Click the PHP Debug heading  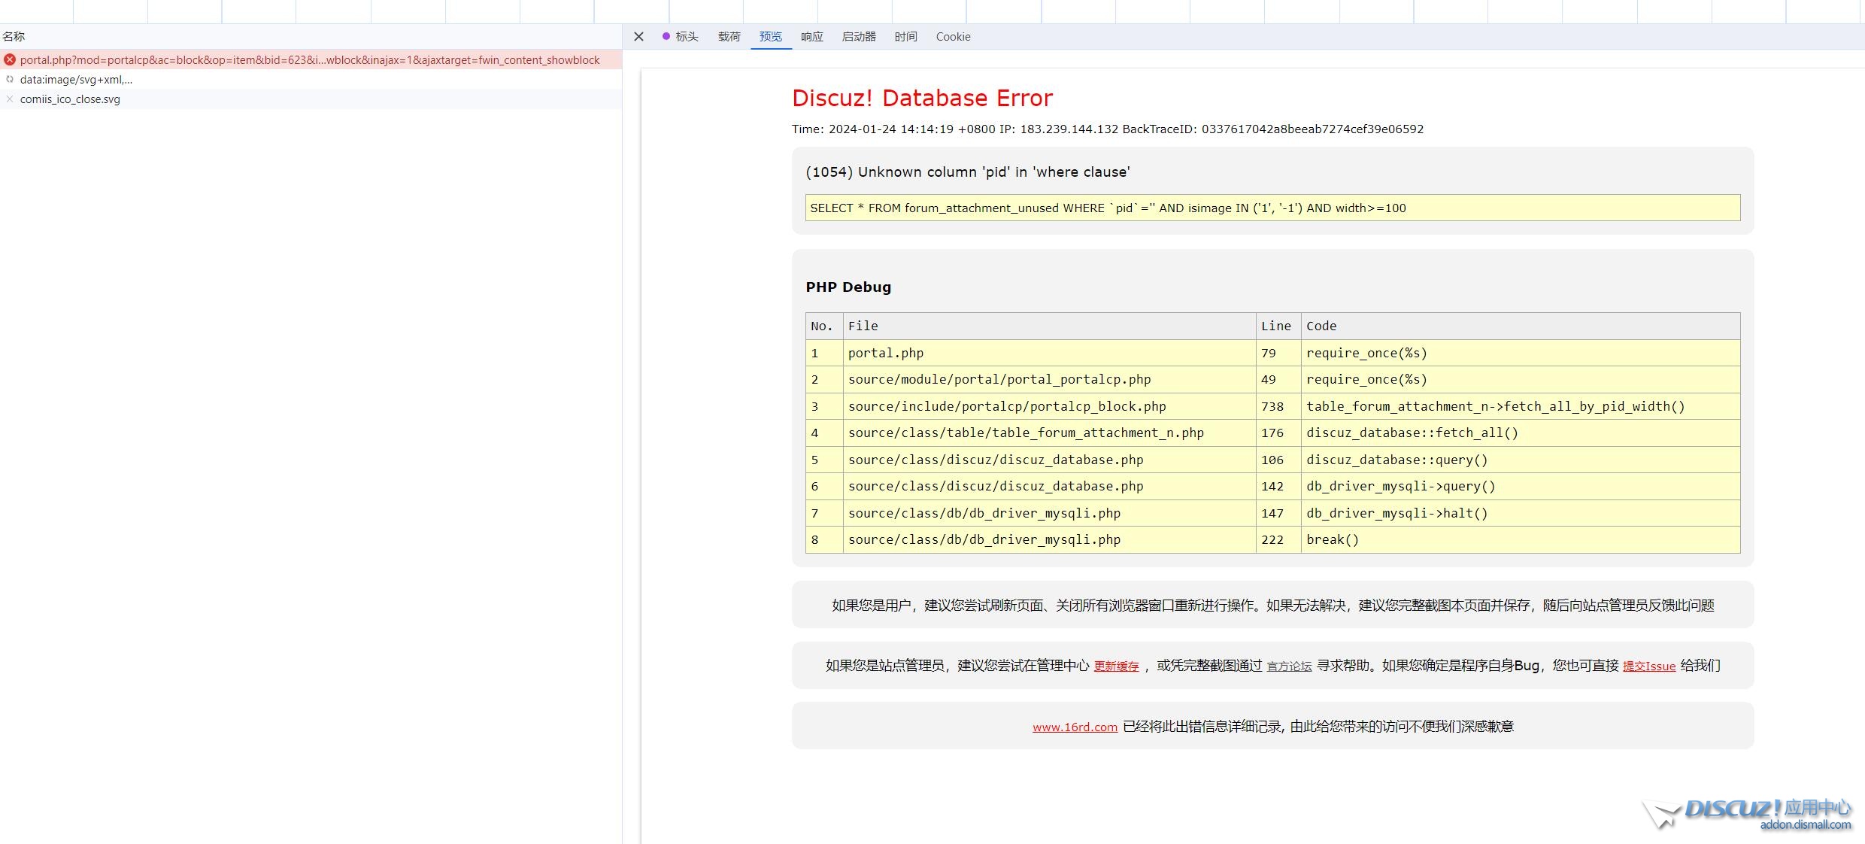848,287
